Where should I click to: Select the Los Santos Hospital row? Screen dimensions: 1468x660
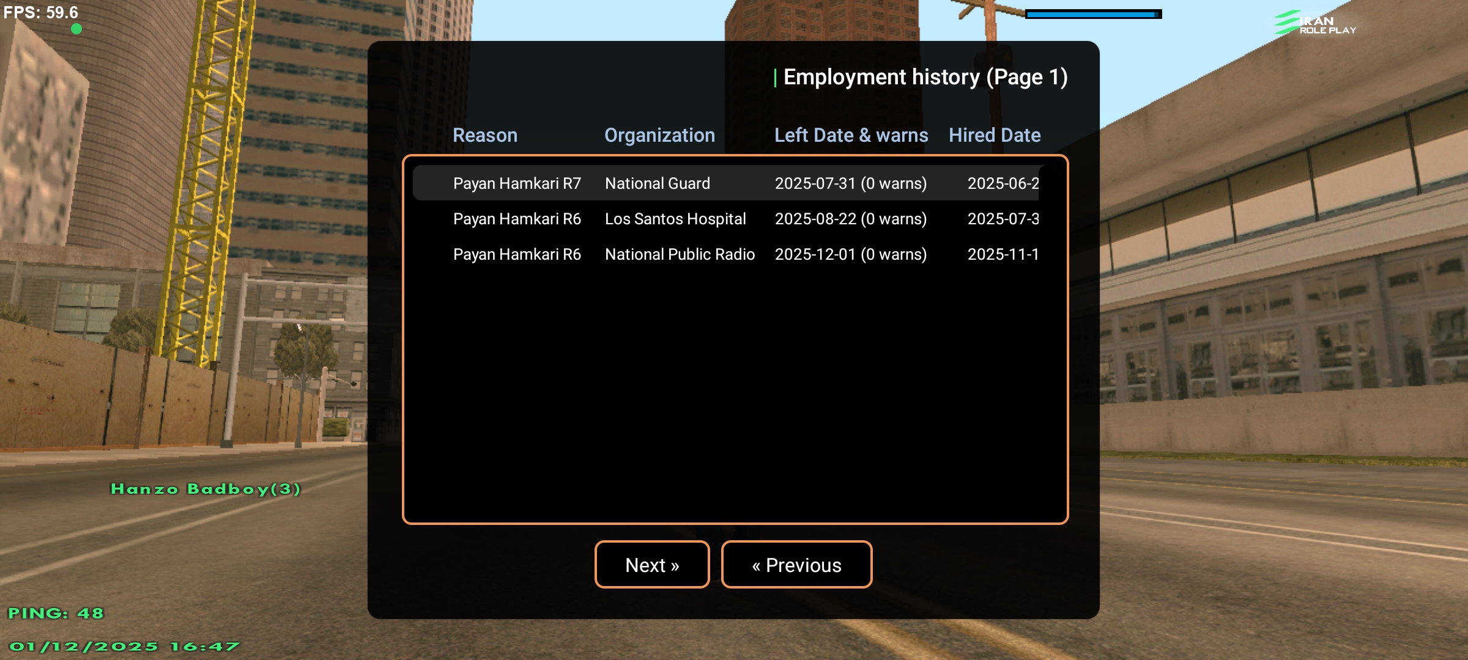675,219
